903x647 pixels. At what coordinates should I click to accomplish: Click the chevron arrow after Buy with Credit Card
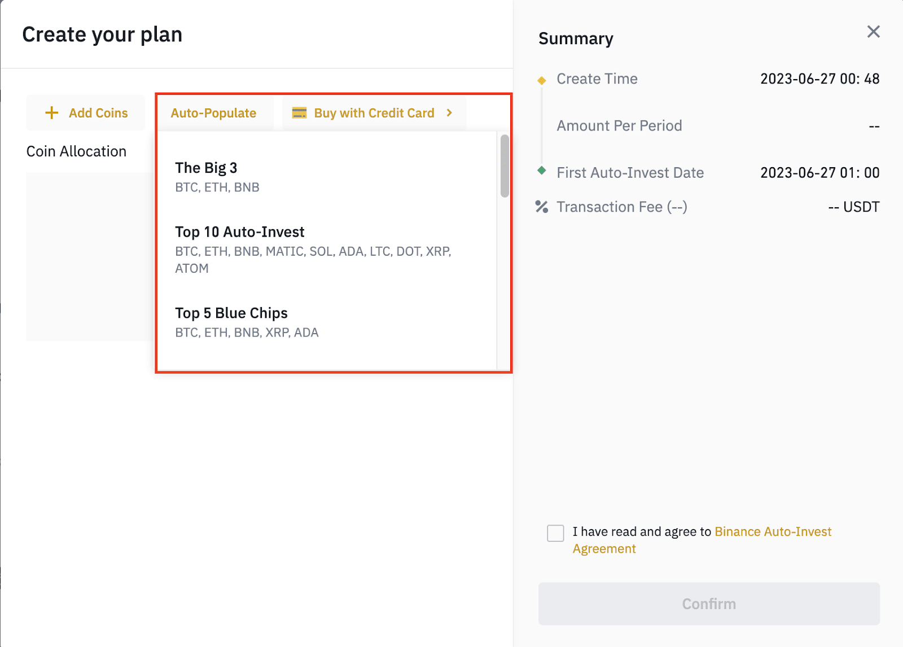coord(449,113)
